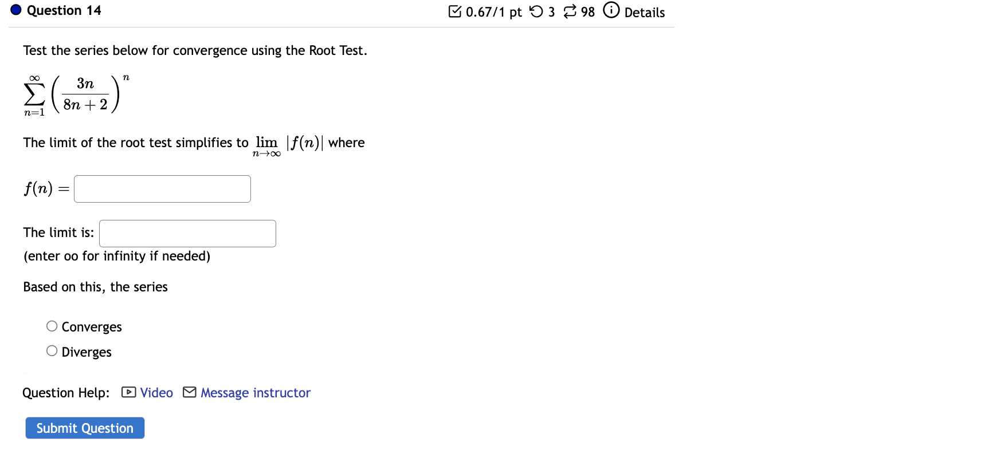This screenshot has width=981, height=462.
Task: Click the envelope icon beside Message instructor
Action: point(189,393)
